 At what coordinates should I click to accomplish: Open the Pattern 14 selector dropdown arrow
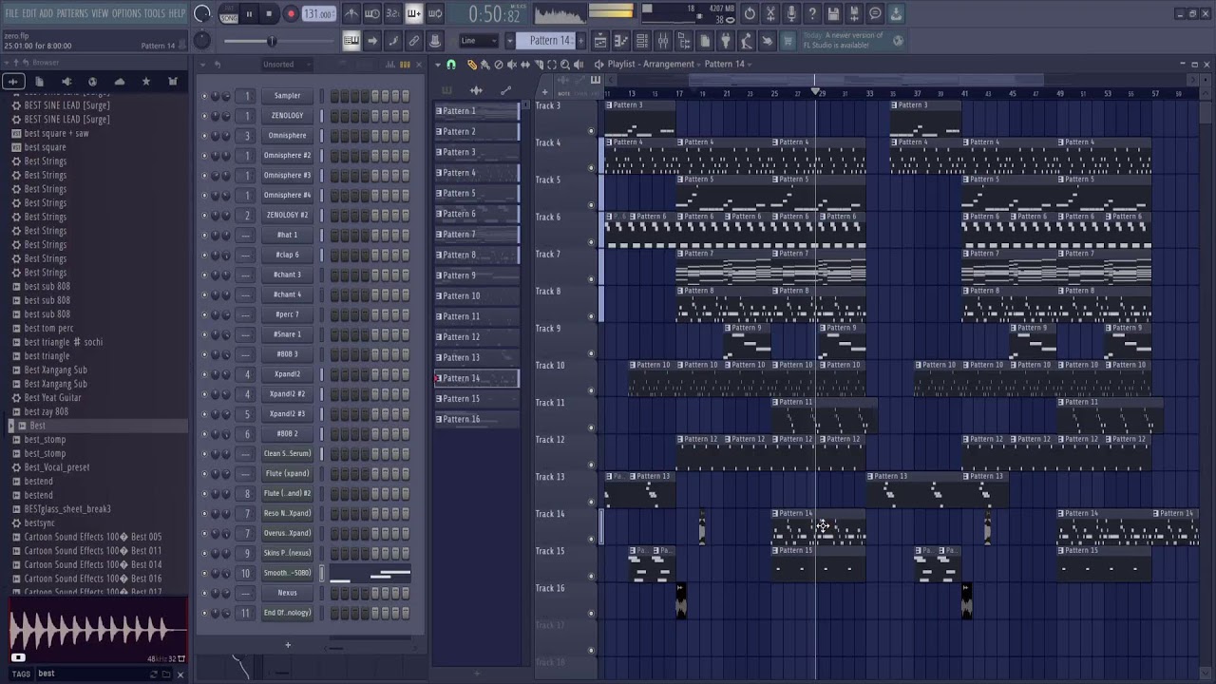(510, 41)
